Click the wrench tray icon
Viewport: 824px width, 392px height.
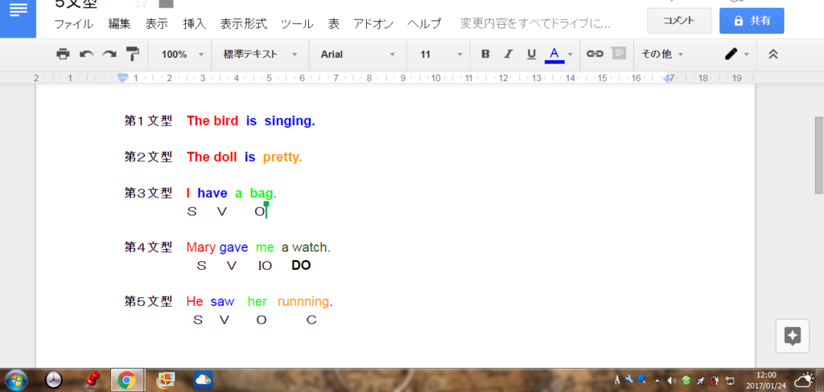point(629,379)
